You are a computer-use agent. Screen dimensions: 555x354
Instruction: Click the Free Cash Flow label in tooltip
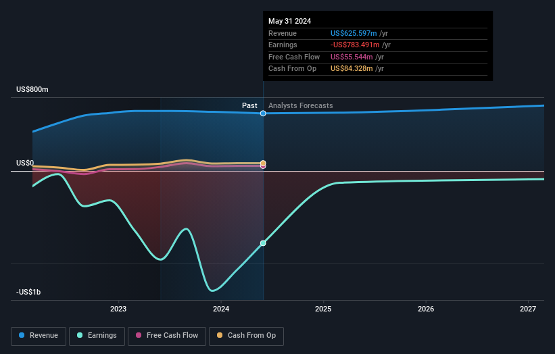tap(294, 57)
